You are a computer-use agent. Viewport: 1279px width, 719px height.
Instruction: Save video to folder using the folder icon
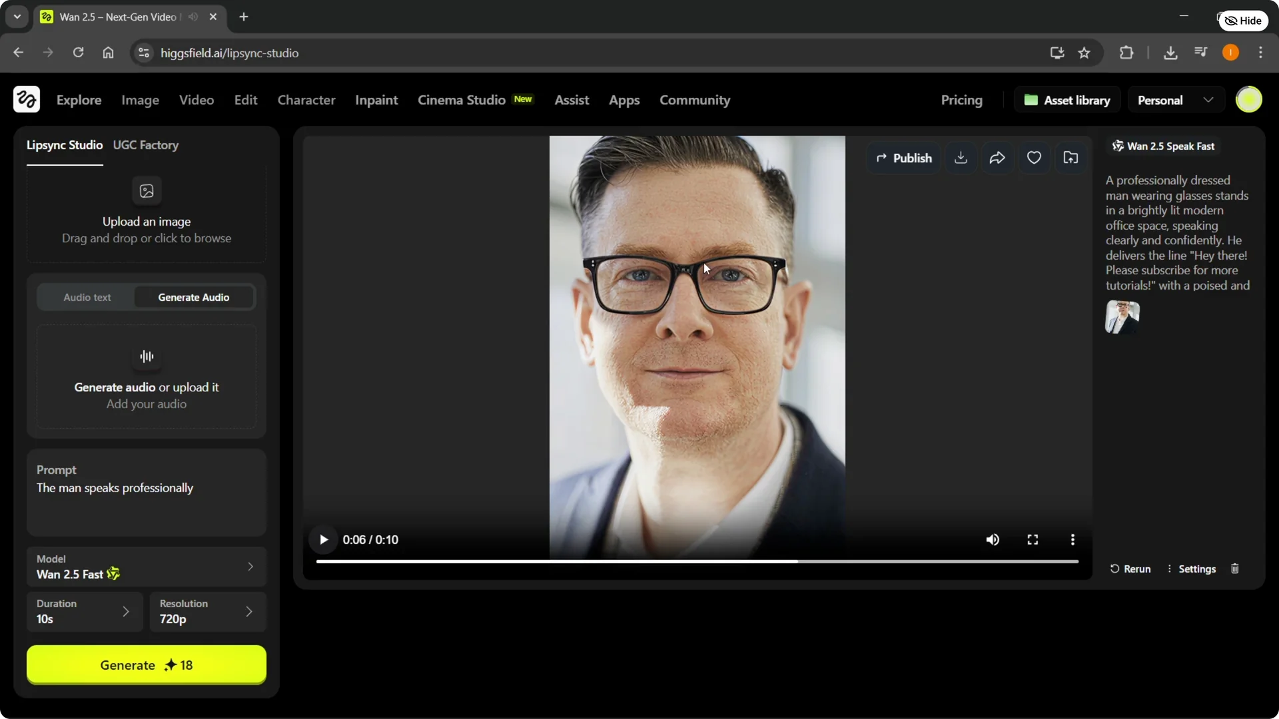click(x=1070, y=157)
